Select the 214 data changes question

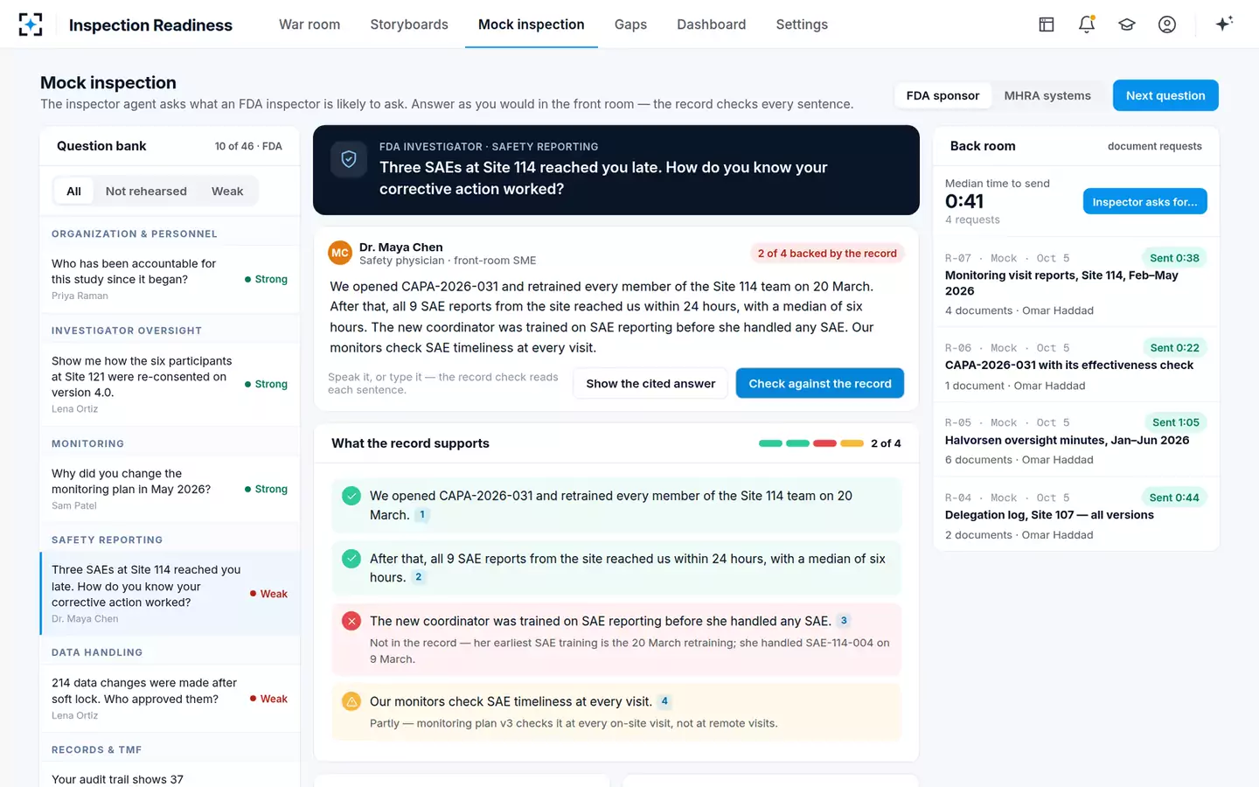(x=170, y=699)
